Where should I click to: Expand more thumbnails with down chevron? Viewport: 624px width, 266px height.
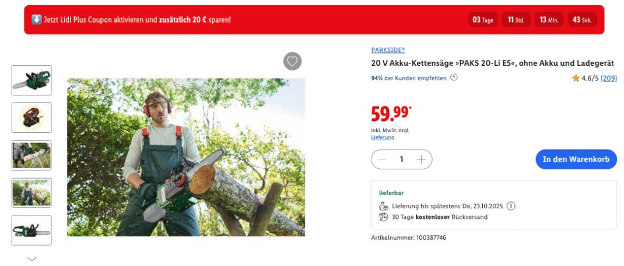pos(32,258)
